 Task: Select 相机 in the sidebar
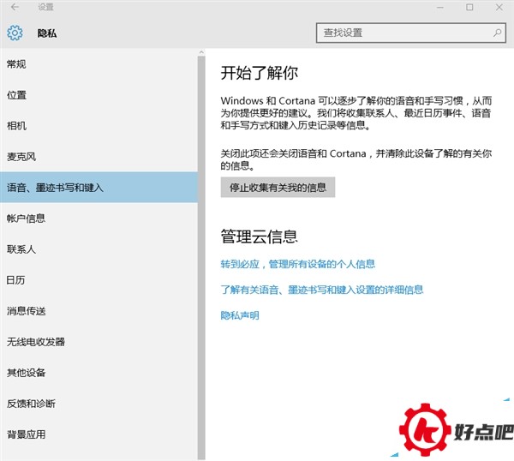pyautogui.click(x=99, y=126)
